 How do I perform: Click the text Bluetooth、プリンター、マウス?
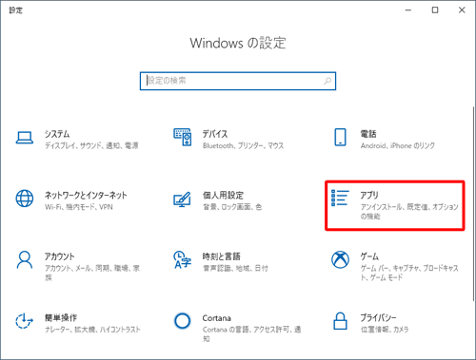(x=243, y=145)
